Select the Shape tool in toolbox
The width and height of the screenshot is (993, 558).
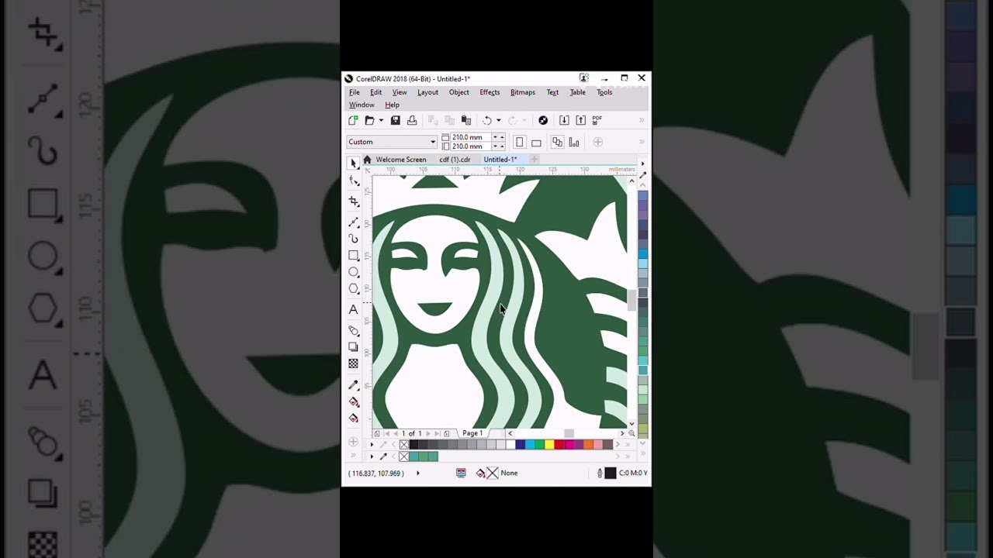click(x=354, y=181)
